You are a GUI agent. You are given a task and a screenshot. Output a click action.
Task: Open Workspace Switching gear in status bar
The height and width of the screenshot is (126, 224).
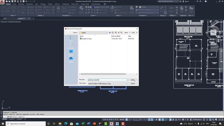[x=183, y=120]
